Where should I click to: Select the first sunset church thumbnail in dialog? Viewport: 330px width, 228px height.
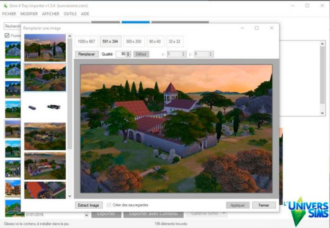[45, 48]
